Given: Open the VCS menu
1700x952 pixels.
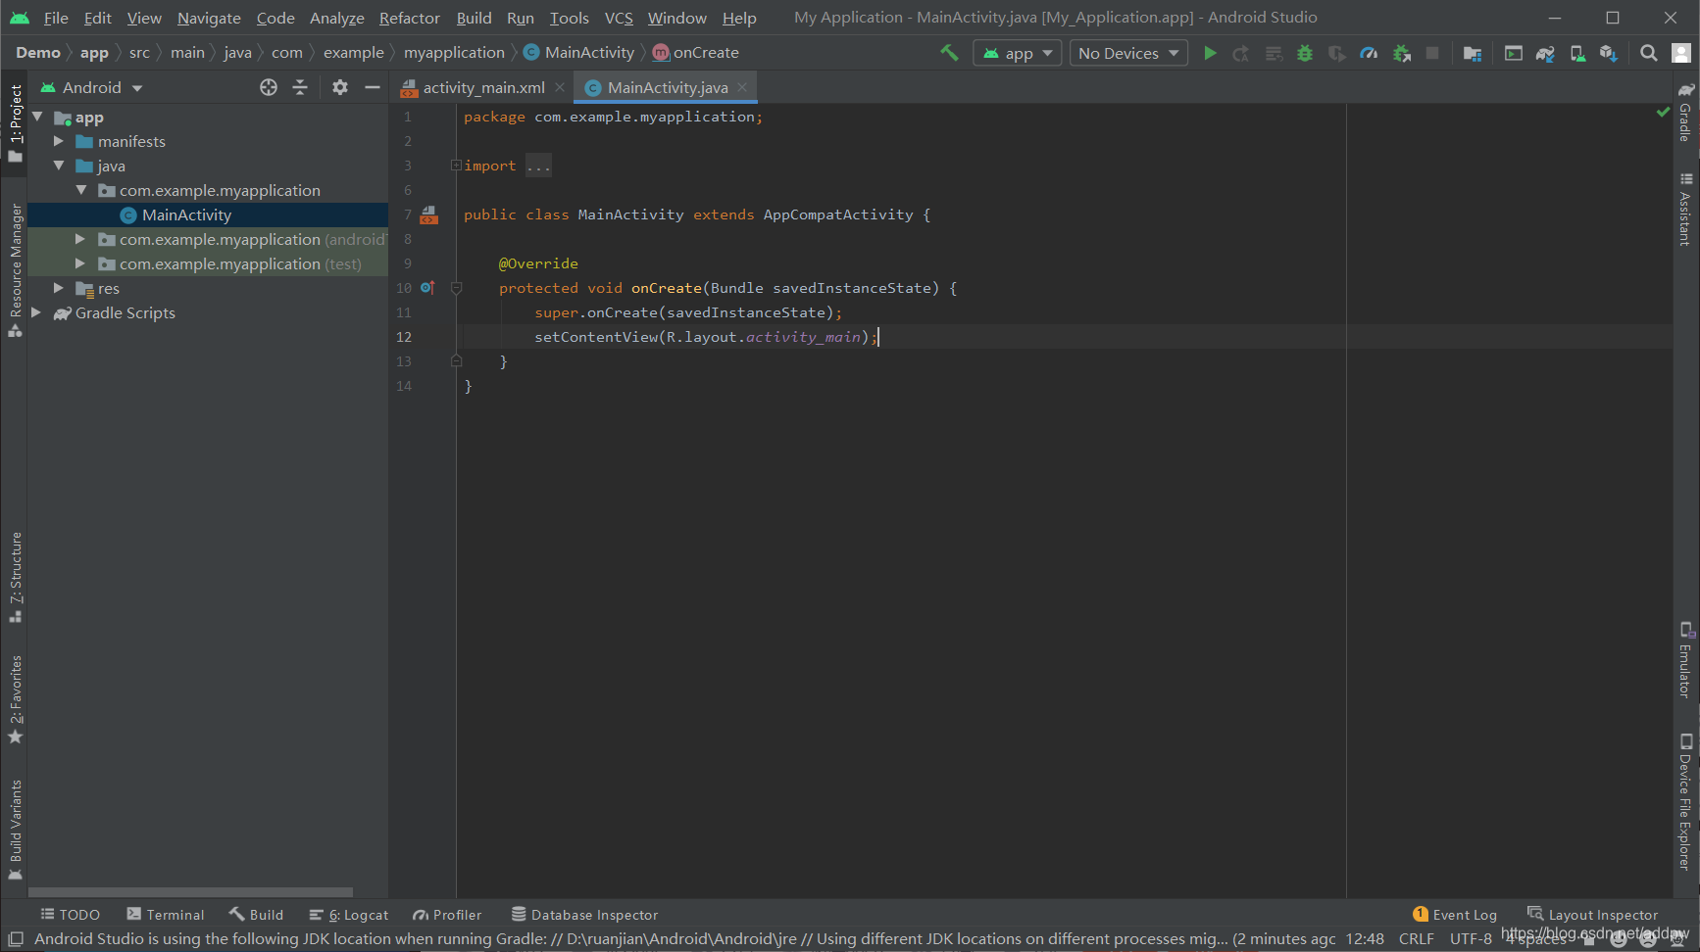Looking at the screenshot, I should pyautogui.click(x=619, y=18).
